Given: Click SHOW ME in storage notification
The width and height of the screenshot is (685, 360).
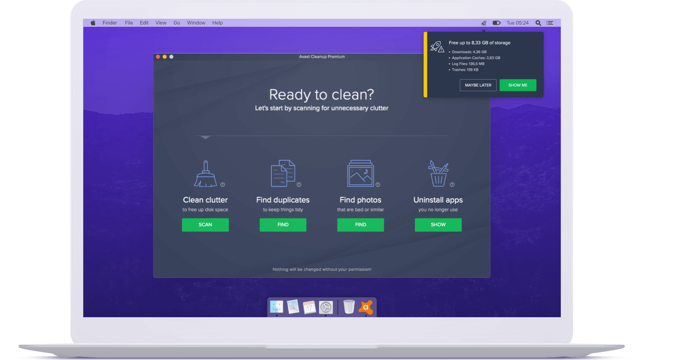Looking at the screenshot, I should [x=518, y=85].
